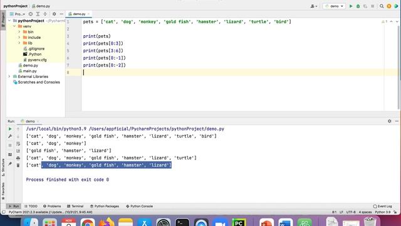This screenshot has width=401, height=226.
Task: Select opened file with the locate target icon
Action: [31, 14]
